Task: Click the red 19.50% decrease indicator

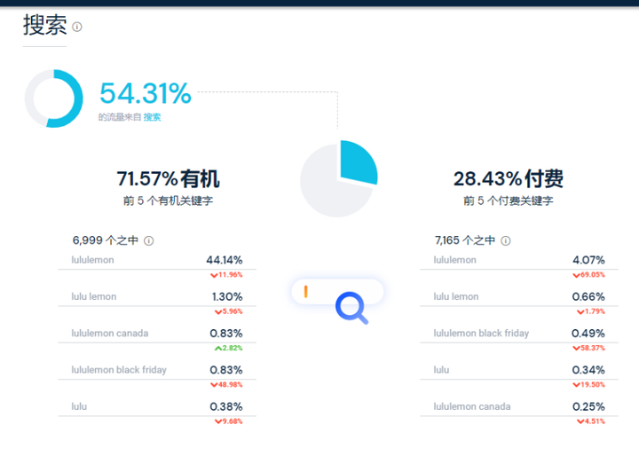Action: pyautogui.click(x=588, y=385)
